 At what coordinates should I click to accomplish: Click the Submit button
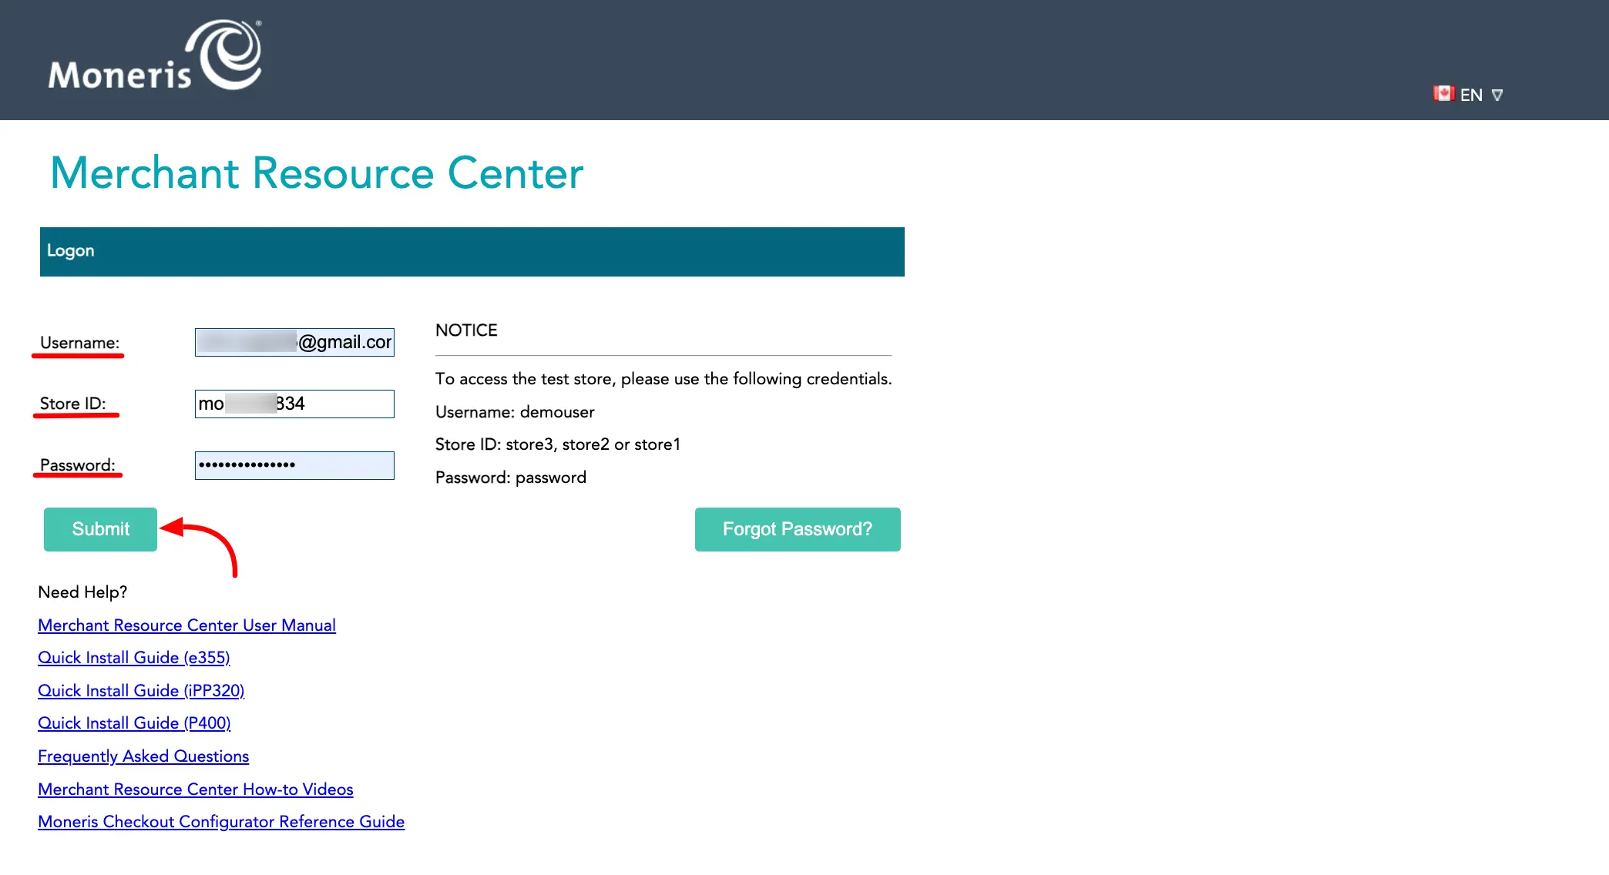pos(100,529)
